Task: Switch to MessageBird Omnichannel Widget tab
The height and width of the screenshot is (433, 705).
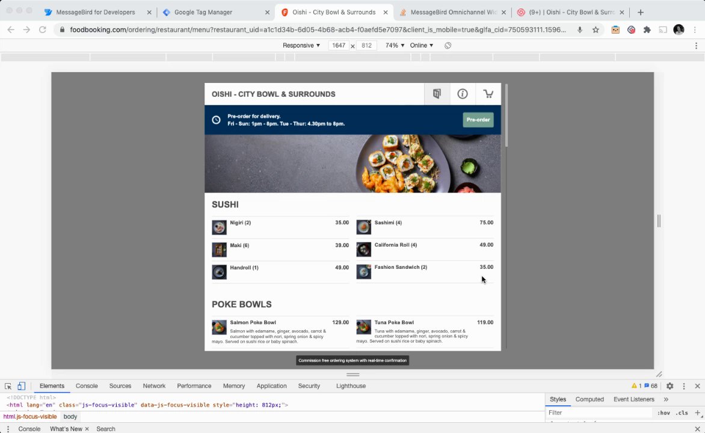Action: pyautogui.click(x=453, y=12)
